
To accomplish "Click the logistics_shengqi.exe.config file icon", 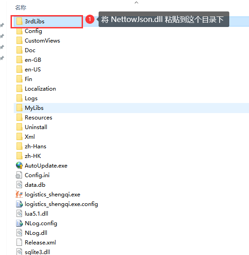I will 19,204.
